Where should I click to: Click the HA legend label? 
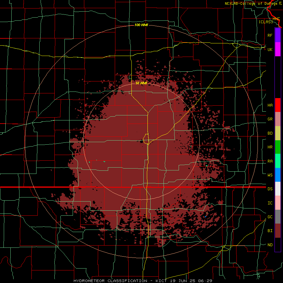270,105
